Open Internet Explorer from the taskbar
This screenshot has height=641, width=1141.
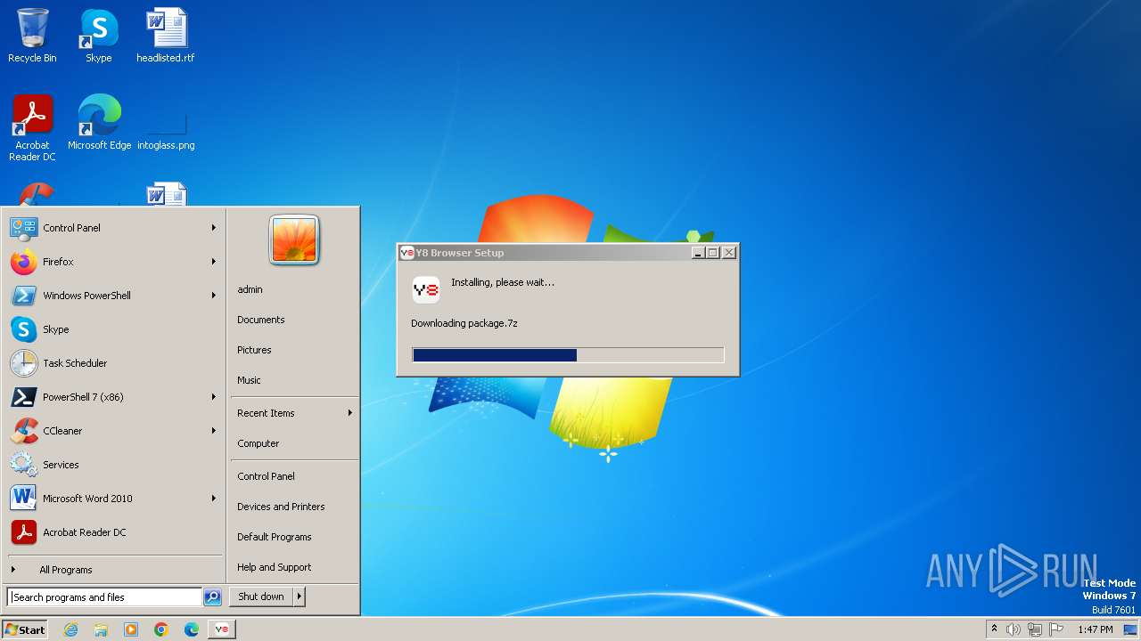click(70, 629)
